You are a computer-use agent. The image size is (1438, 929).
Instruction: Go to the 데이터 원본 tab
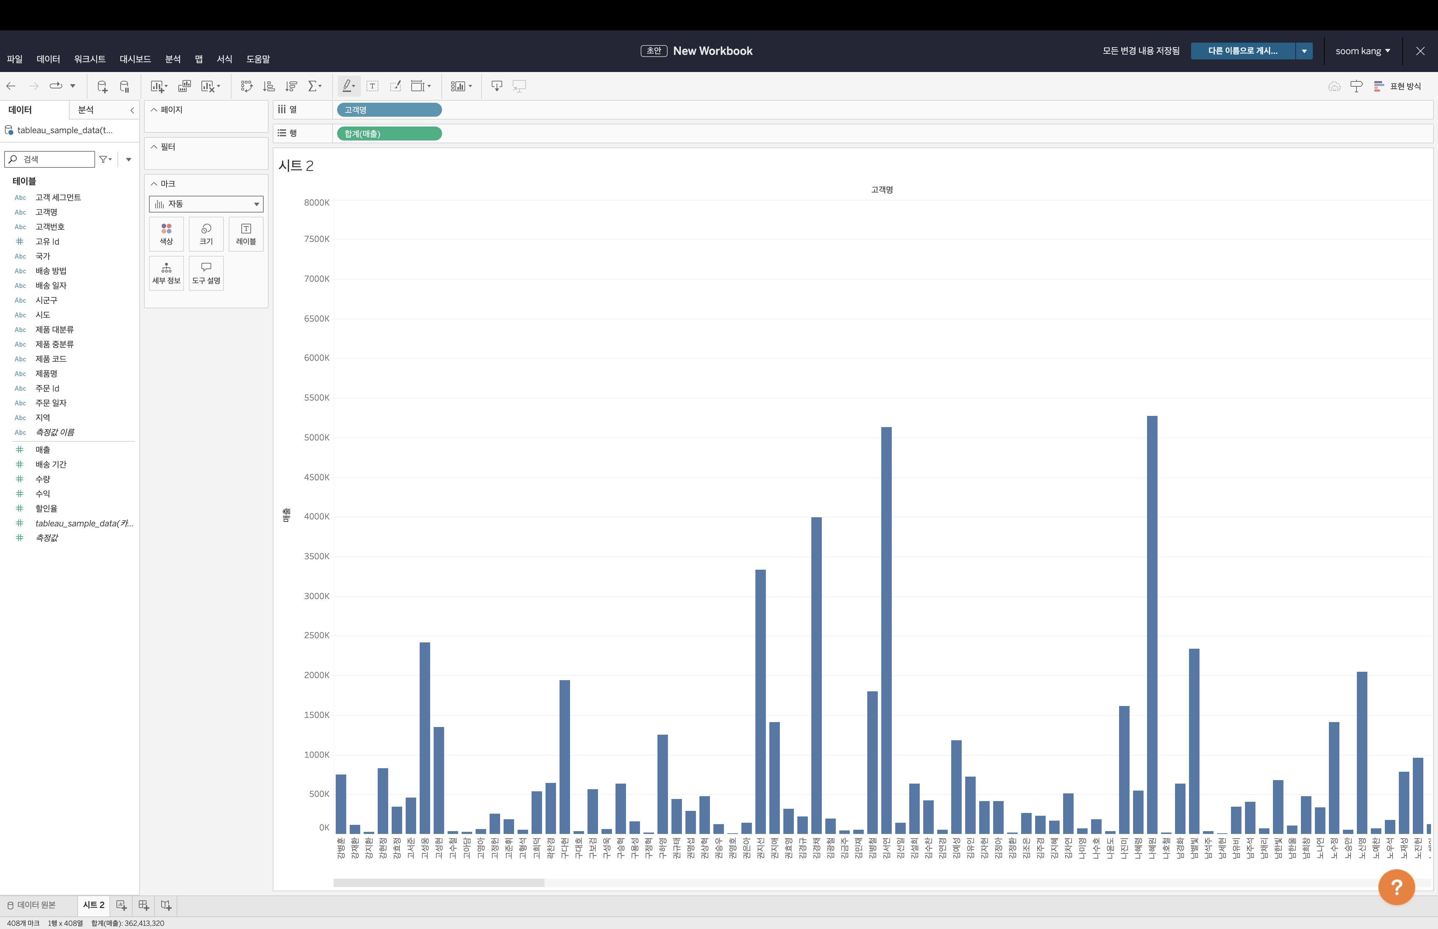click(31, 905)
